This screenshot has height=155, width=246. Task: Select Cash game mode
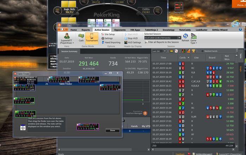[81, 37]
